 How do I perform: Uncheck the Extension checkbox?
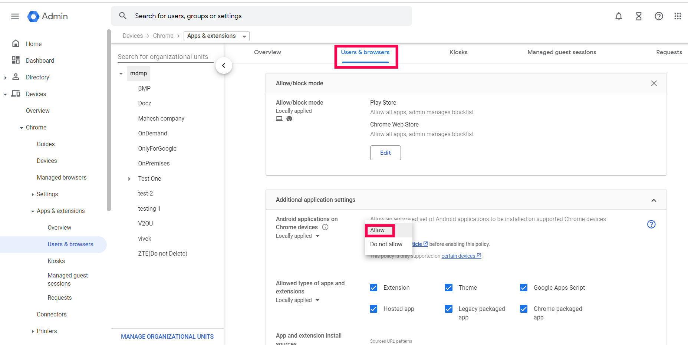pos(373,287)
